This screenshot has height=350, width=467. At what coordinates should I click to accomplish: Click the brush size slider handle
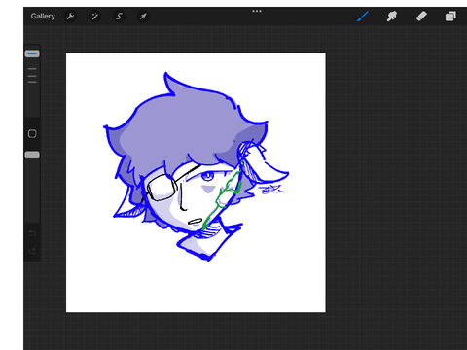click(32, 53)
